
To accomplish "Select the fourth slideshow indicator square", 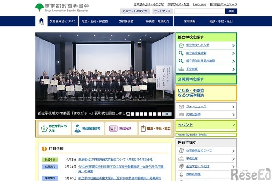I will coord(142,114).
